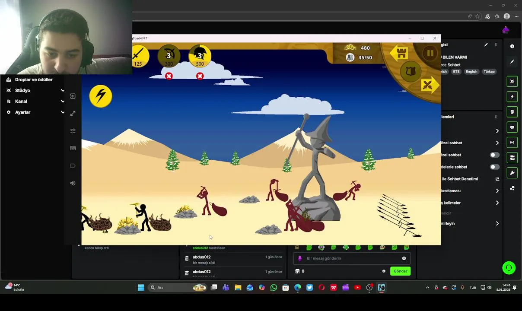Open the info icon in right sidebar
The width and height of the screenshot is (522, 311).
click(x=512, y=46)
